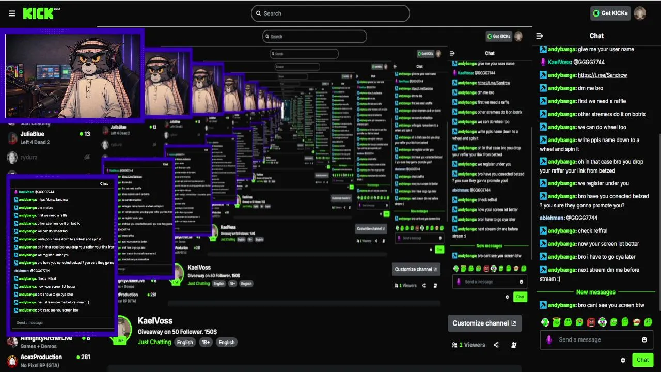Click purple microphone icon in main message box
Image resolution: width=661 pixels, height=372 pixels.
(549, 339)
